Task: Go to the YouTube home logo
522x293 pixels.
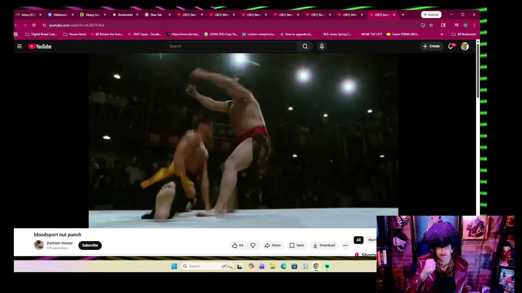Action: coord(40,46)
